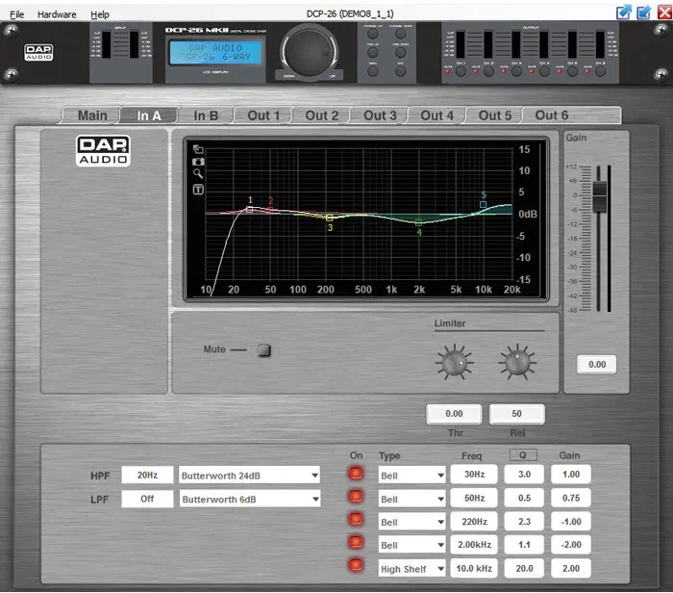
Task: Open the LPF Butterworth 6dB filter dropdown
Action: [249, 499]
